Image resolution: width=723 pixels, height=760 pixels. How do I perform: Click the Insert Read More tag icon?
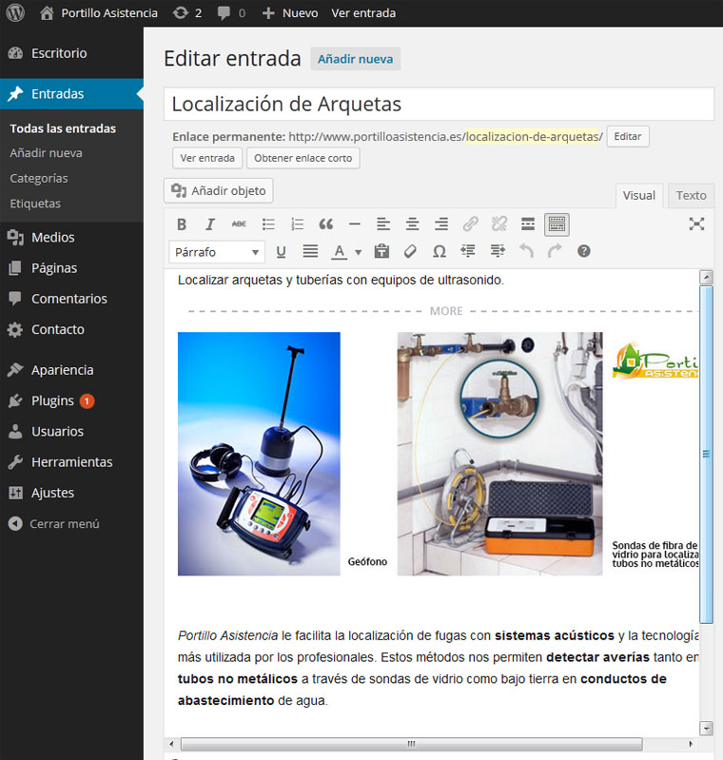point(528,224)
